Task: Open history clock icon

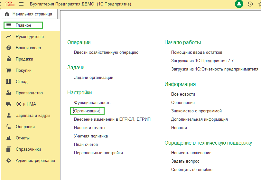Action: (250, 4)
